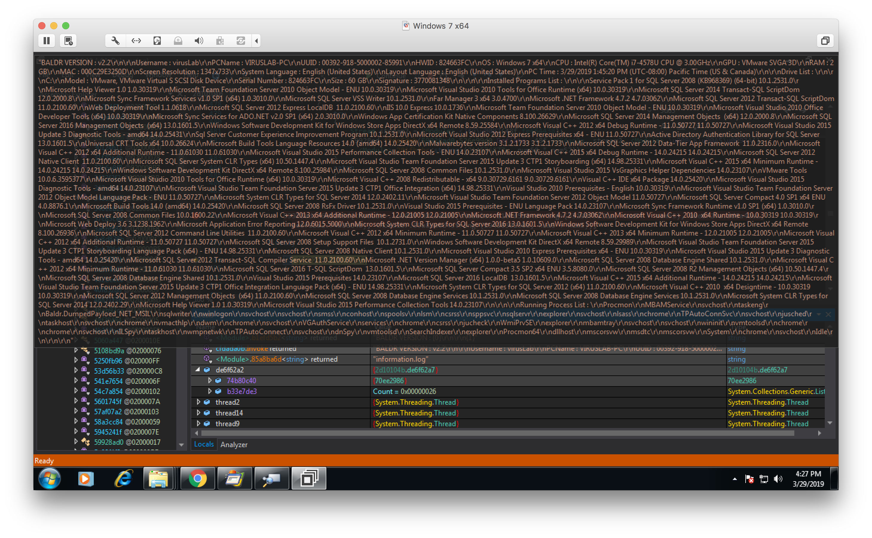
Task: Select tree node 59928ad0 @02000017
Action: (x=127, y=442)
